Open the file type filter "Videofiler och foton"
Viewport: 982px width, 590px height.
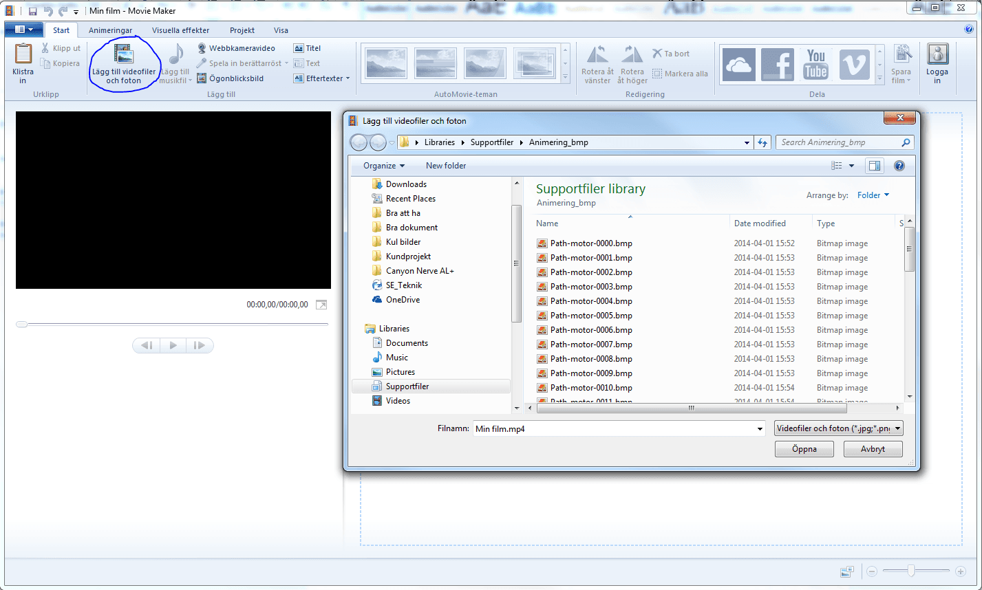pos(838,428)
